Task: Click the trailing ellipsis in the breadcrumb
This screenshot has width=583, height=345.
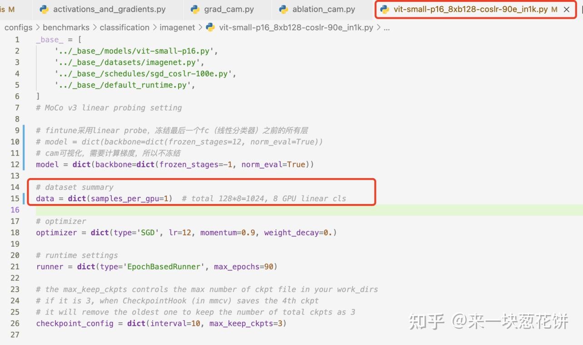Action: 387,28
